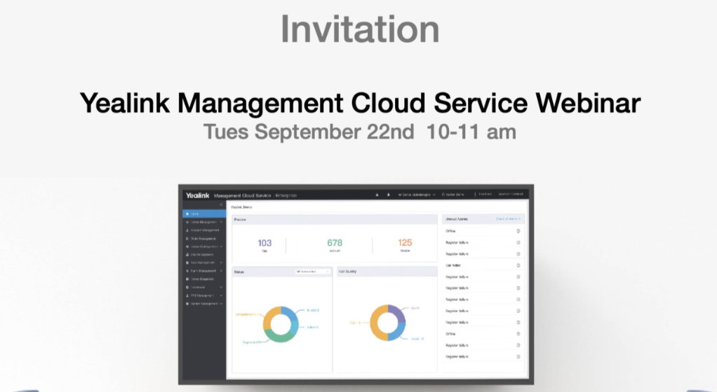717x392 pixels.
Task: Click the rightmost Document link in header
Action: point(511,195)
